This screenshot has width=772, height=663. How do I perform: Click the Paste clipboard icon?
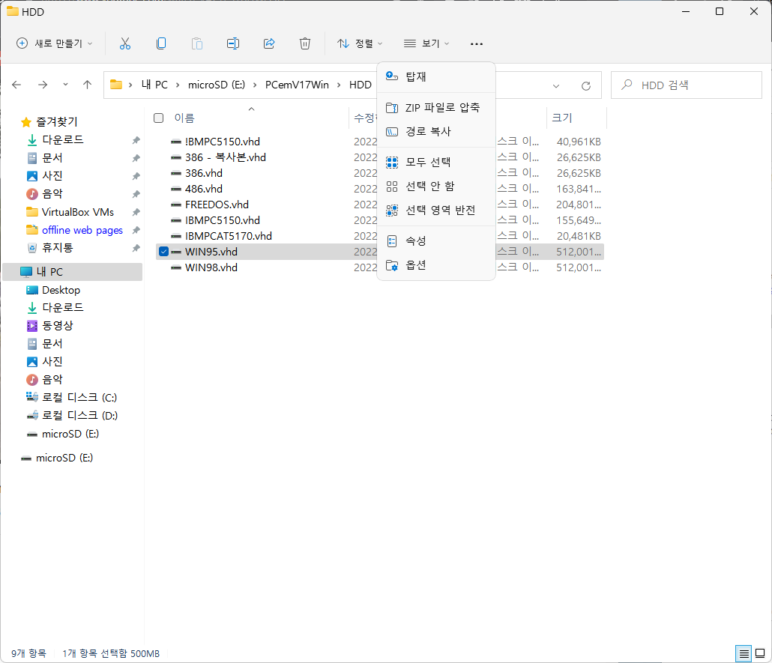click(x=197, y=43)
